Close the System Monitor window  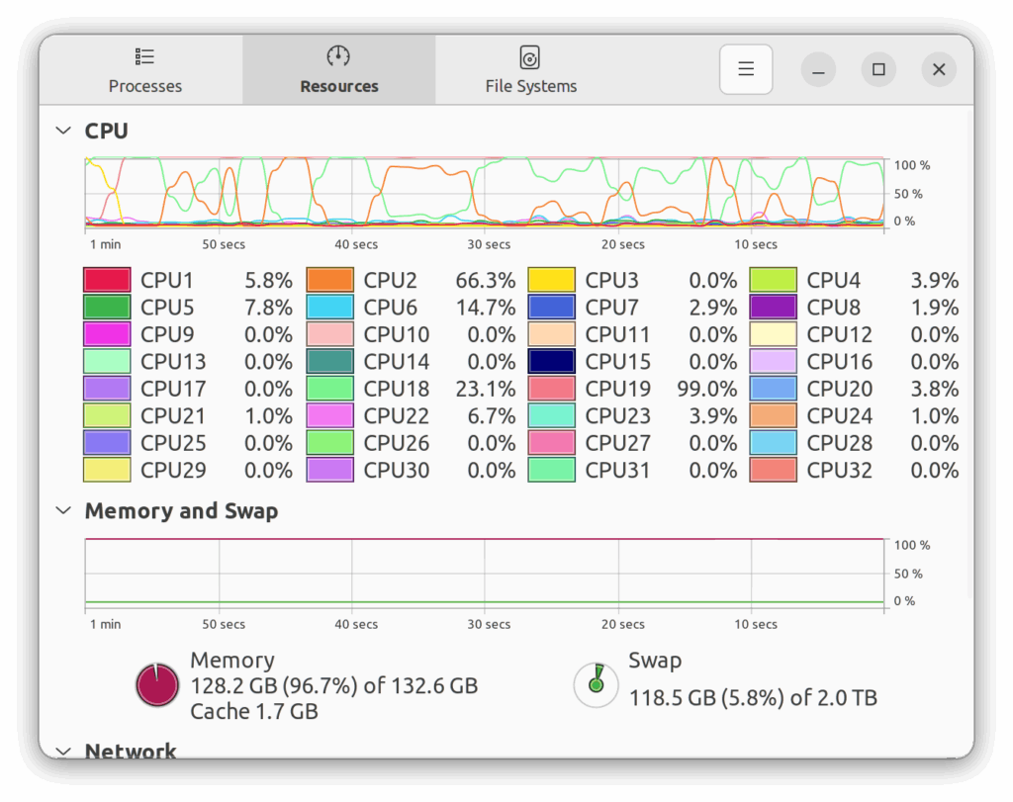pos(939,69)
